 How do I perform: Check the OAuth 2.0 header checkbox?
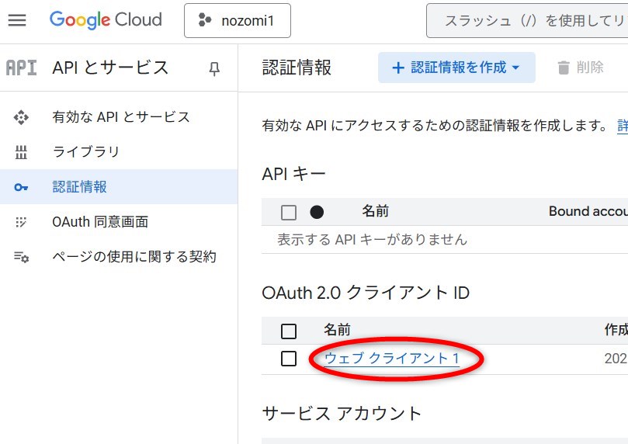pos(289,331)
